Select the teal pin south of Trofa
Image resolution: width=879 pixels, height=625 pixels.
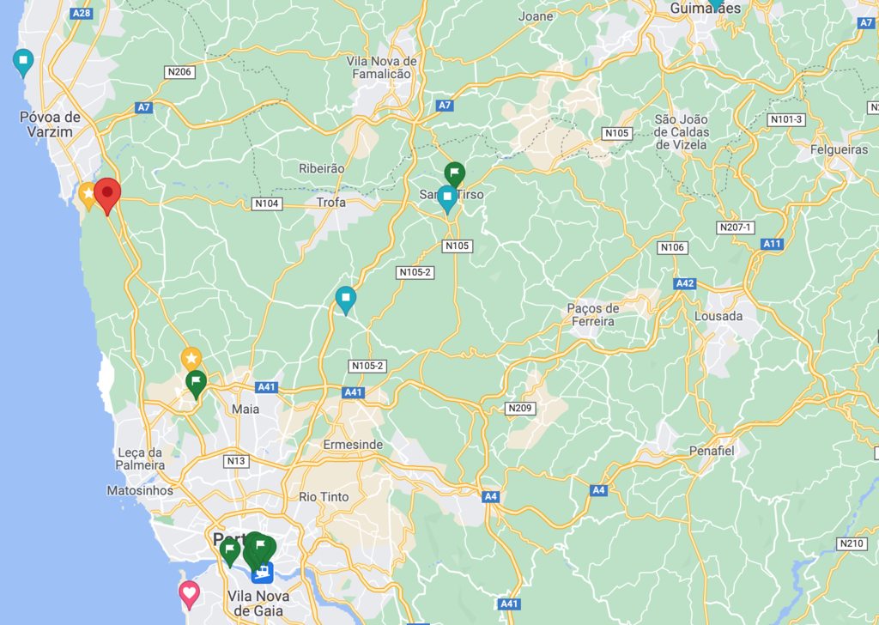(x=346, y=300)
